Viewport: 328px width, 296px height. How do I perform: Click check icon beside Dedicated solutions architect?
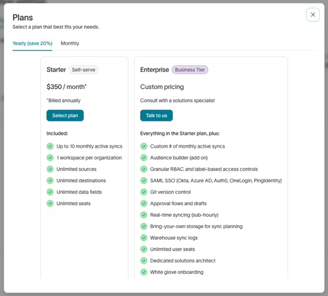coord(143,261)
